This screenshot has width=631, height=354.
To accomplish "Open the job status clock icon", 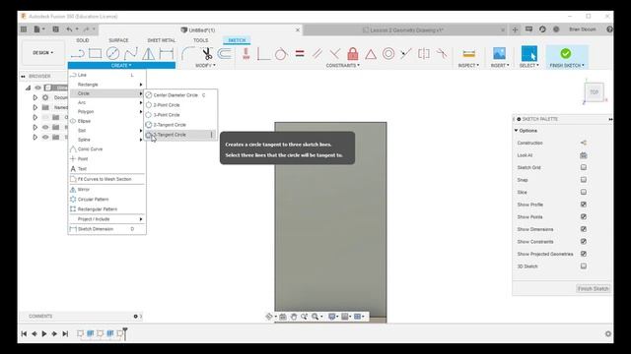I will point(542,29).
